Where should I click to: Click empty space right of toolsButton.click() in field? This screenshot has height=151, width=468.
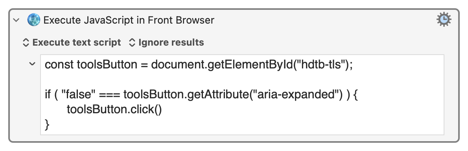pos(302,109)
